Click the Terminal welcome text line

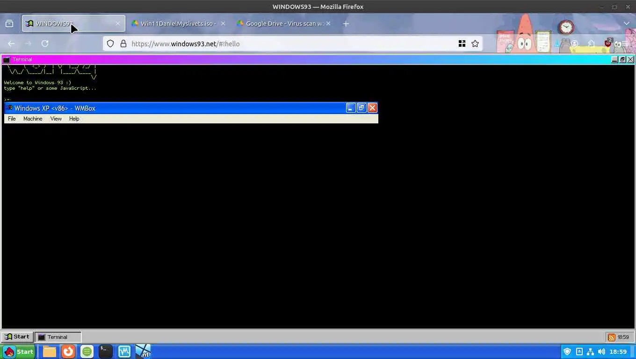click(x=37, y=82)
